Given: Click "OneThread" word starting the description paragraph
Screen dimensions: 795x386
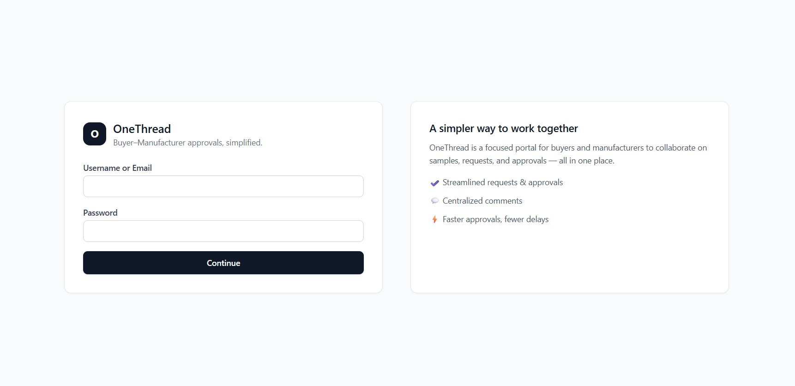Looking at the screenshot, I should pyautogui.click(x=449, y=148).
